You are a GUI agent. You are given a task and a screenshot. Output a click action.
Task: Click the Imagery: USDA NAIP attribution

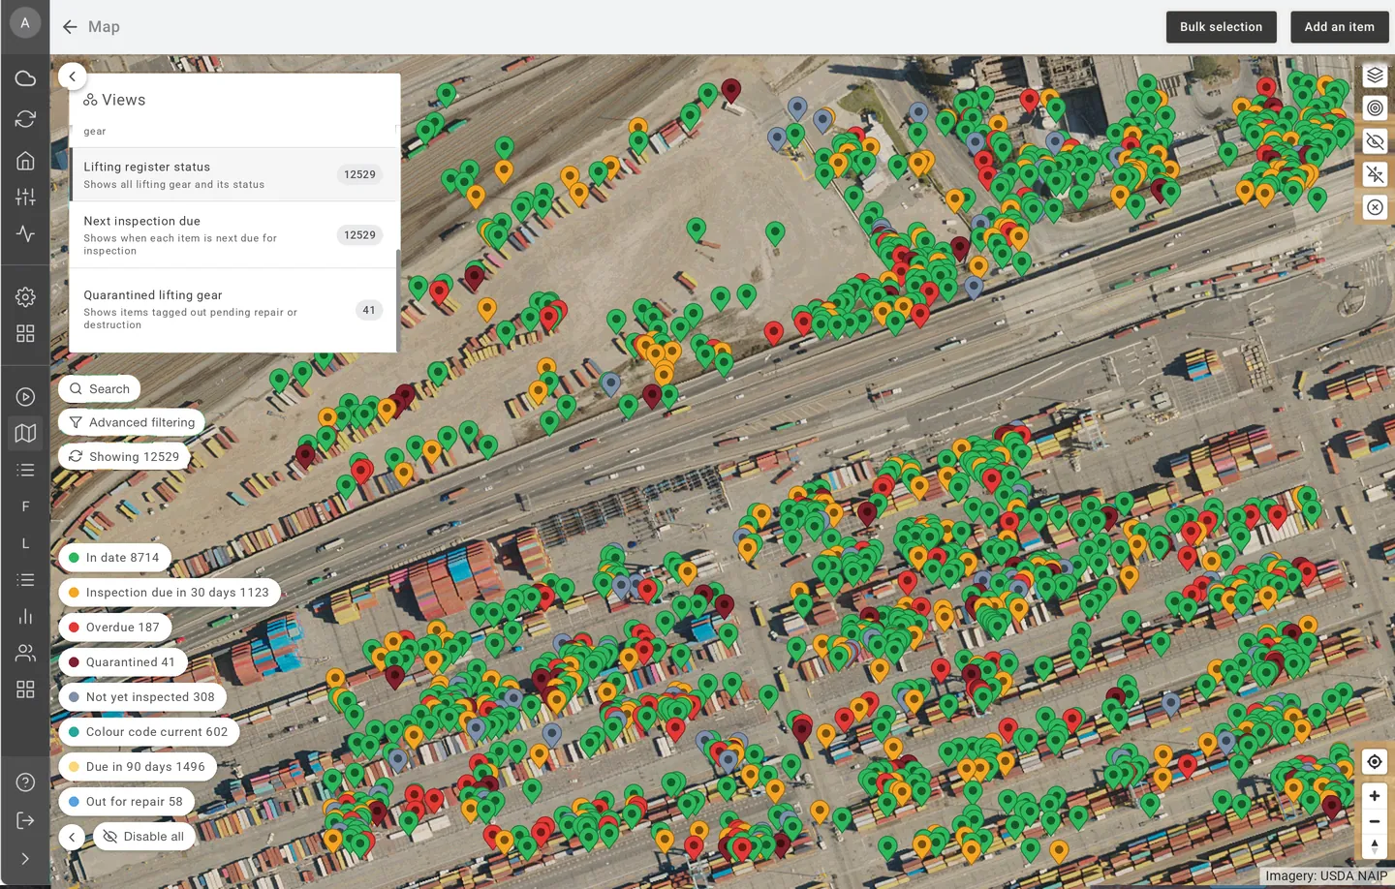[1326, 876]
